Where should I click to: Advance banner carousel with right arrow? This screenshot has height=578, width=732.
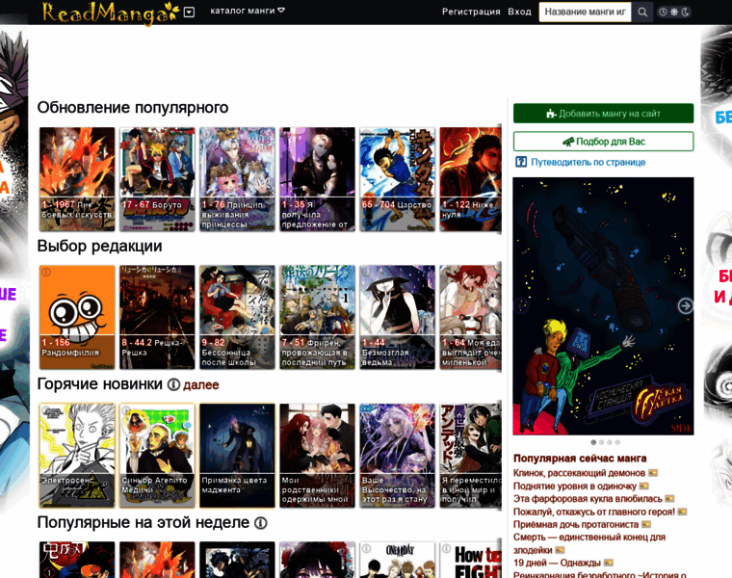click(x=685, y=306)
